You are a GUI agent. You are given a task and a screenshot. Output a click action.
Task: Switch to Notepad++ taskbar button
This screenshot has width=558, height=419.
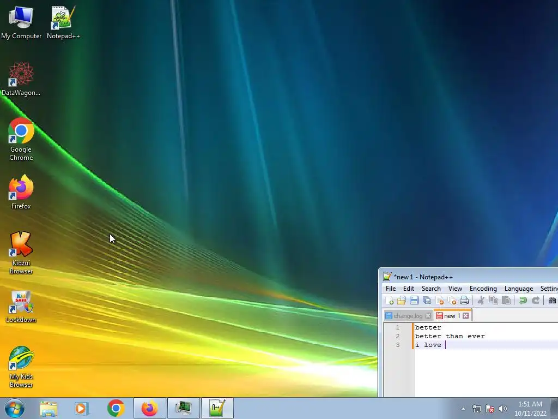(x=217, y=408)
